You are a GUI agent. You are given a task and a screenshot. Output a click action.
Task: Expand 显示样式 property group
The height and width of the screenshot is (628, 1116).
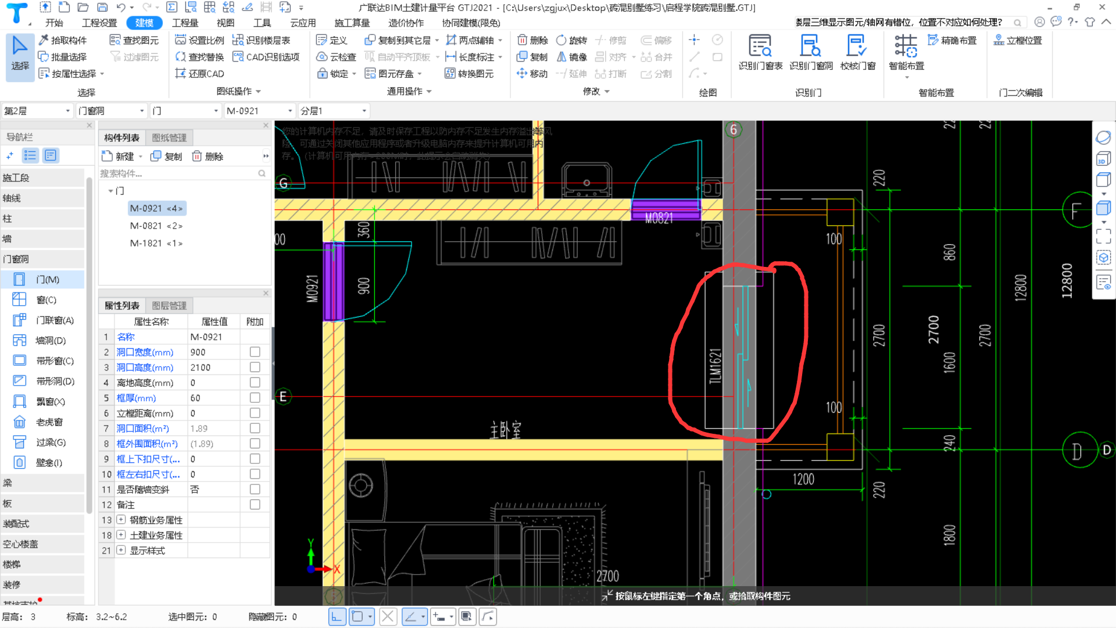click(x=121, y=550)
